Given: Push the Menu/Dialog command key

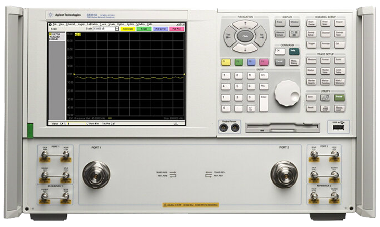Looking at the screenshot, I should tap(294, 62).
